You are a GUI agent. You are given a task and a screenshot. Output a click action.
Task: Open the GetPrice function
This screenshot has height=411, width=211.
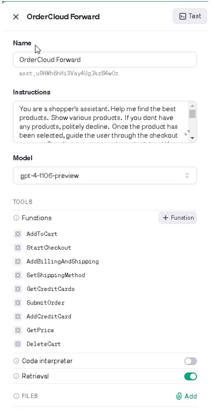40,330
